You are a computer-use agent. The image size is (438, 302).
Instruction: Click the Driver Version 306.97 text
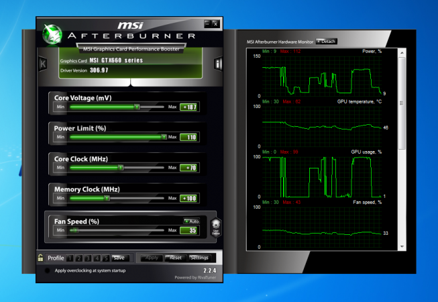tap(84, 70)
